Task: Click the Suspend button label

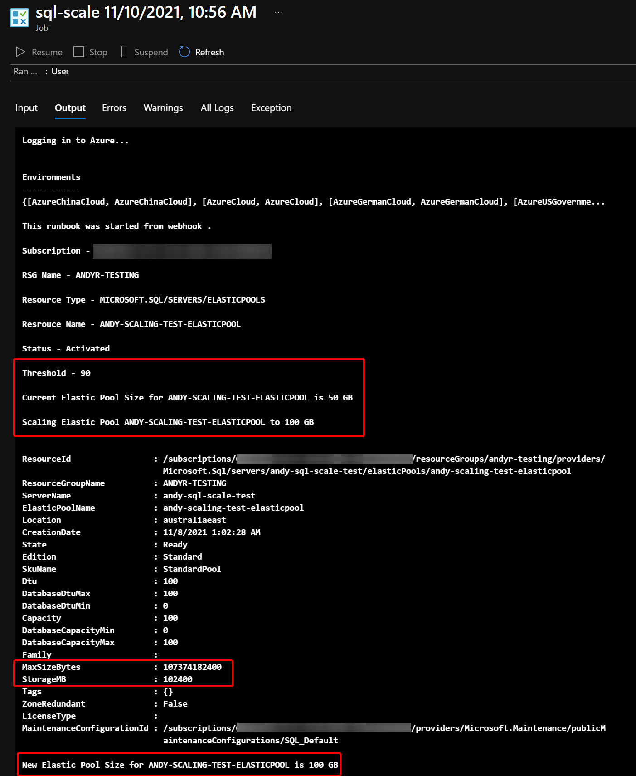Action: tap(151, 52)
